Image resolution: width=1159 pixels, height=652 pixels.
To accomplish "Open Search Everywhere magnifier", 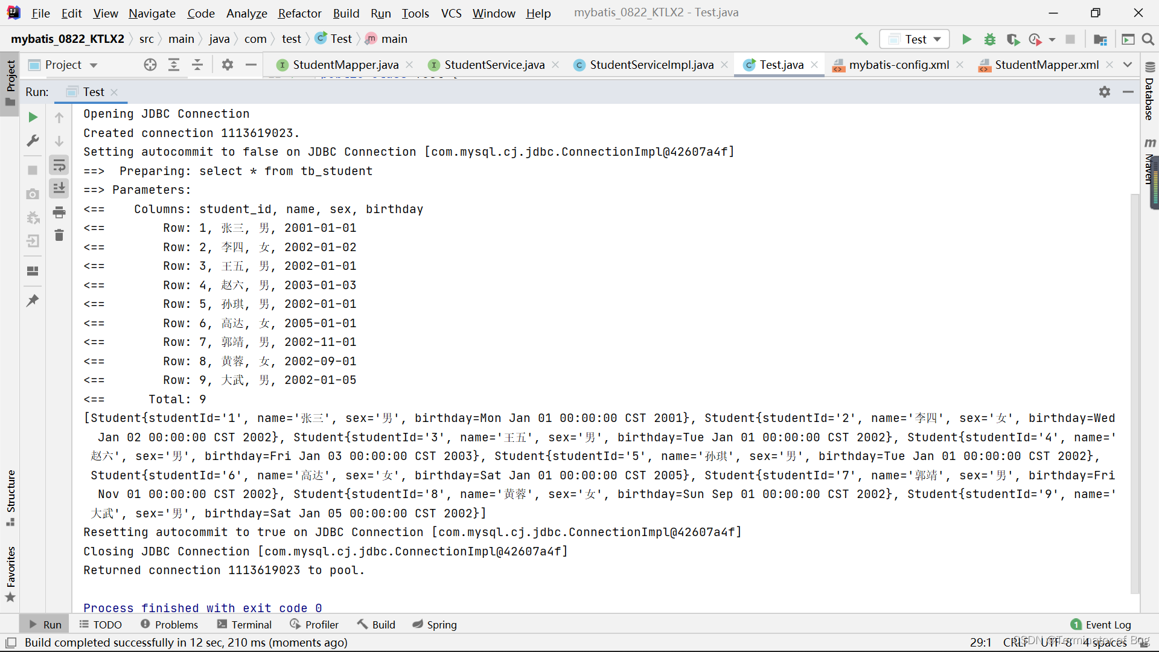I will pos(1148,39).
